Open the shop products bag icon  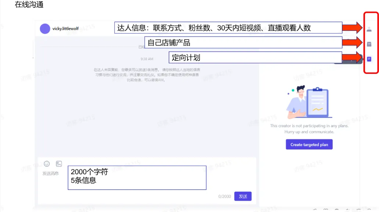point(369,44)
